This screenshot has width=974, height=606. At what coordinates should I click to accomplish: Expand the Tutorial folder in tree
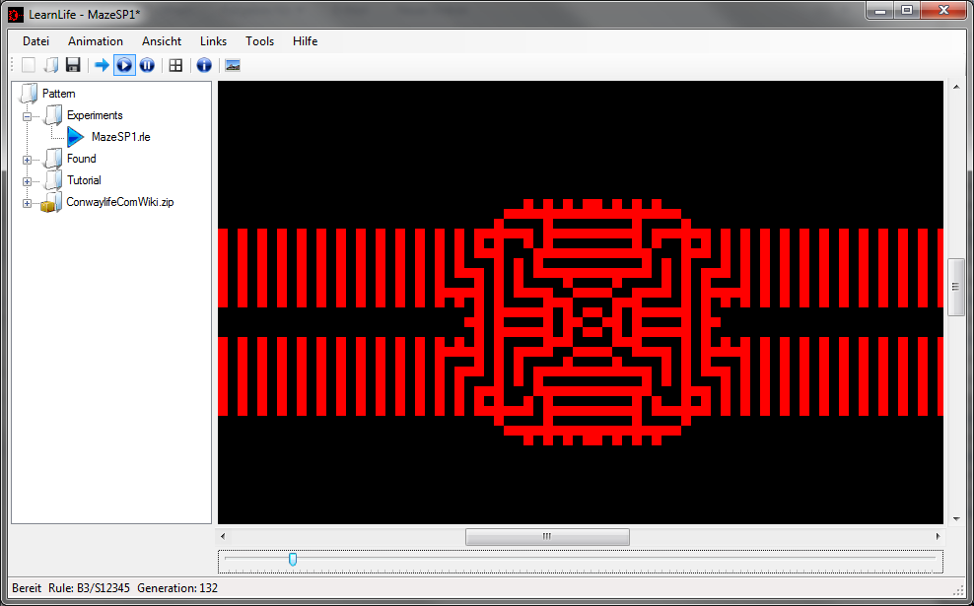pyautogui.click(x=28, y=181)
